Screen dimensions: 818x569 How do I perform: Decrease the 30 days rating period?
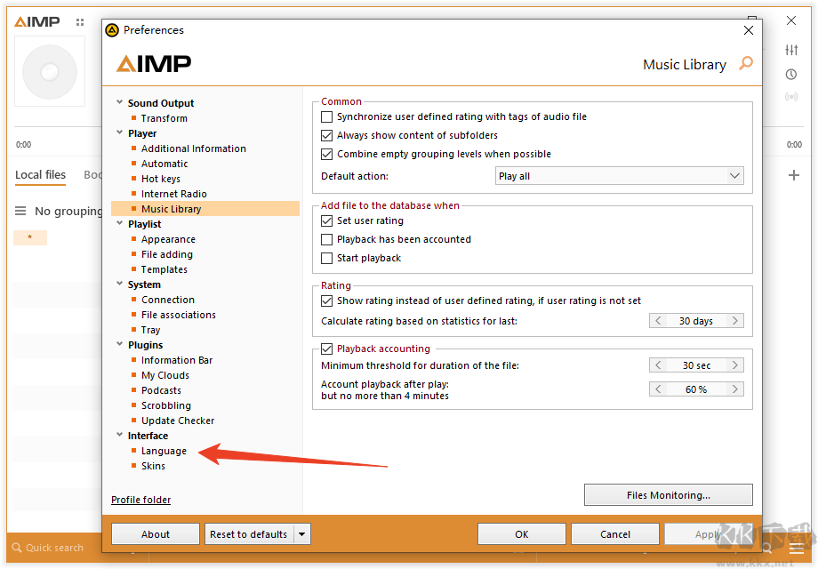(658, 321)
